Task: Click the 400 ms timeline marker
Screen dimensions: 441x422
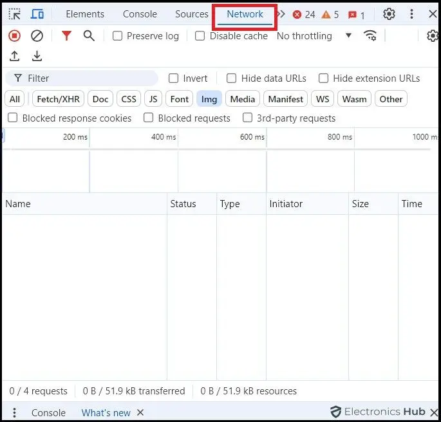Action: click(x=164, y=137)
